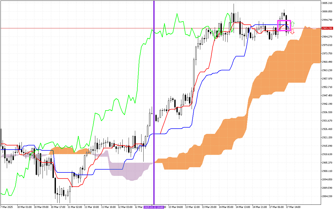
Task: Click the 13 Mar 20:00 time label
Action: 210,207
